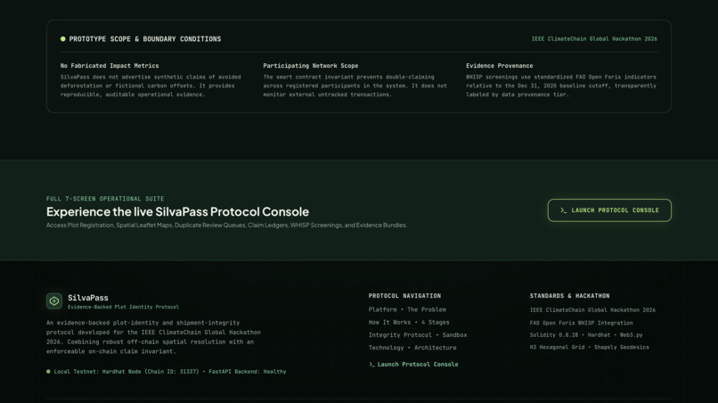Click the SilvaPass logo icon in footer

click(54, 301)
